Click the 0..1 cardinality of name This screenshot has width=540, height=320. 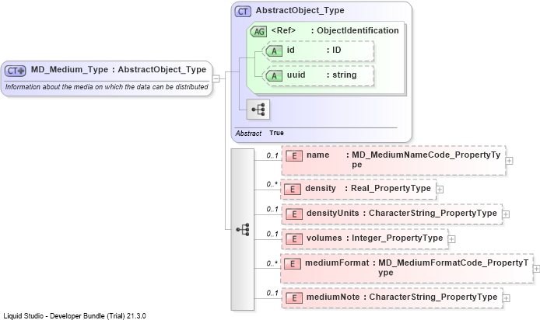(x=272, y=155)
